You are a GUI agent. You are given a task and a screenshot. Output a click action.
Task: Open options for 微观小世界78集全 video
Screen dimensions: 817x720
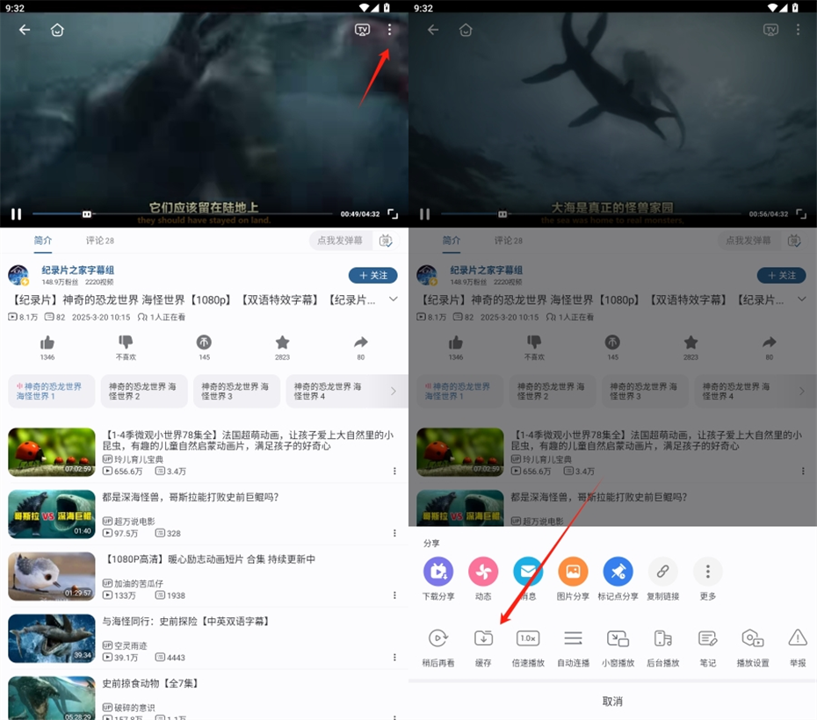394,471
